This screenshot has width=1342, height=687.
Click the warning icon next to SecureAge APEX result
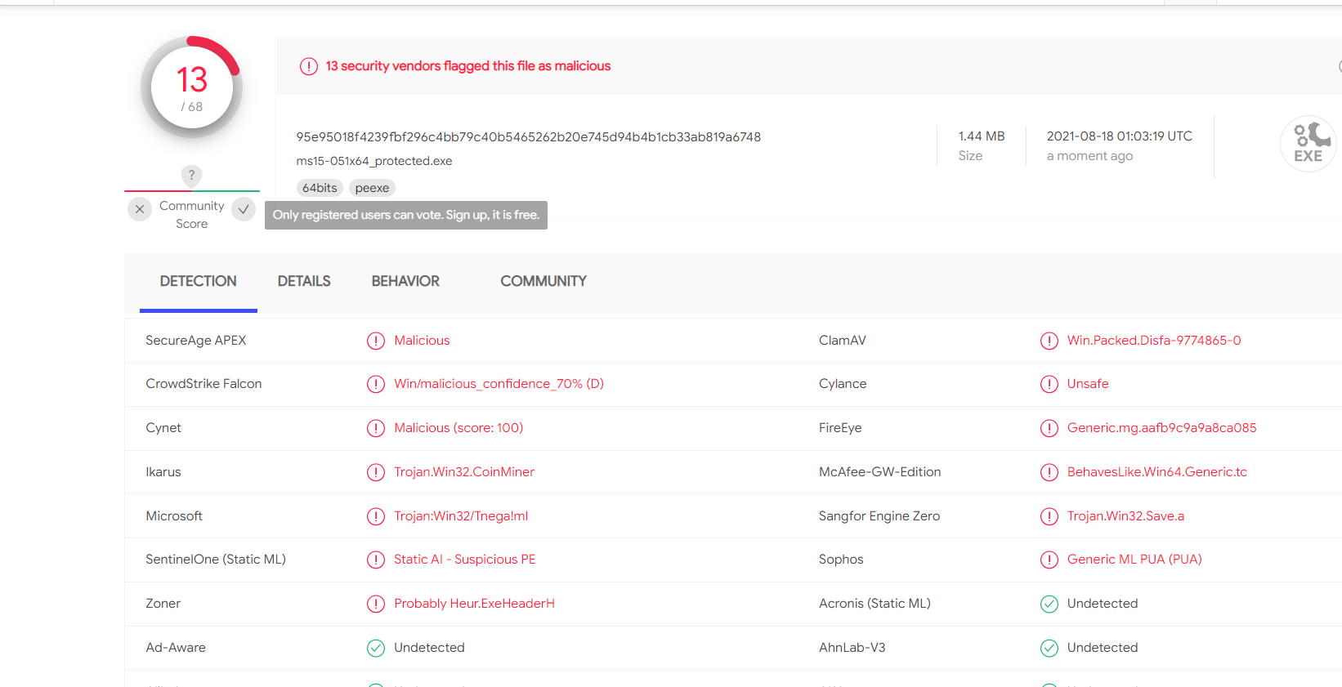coord(376,341)
